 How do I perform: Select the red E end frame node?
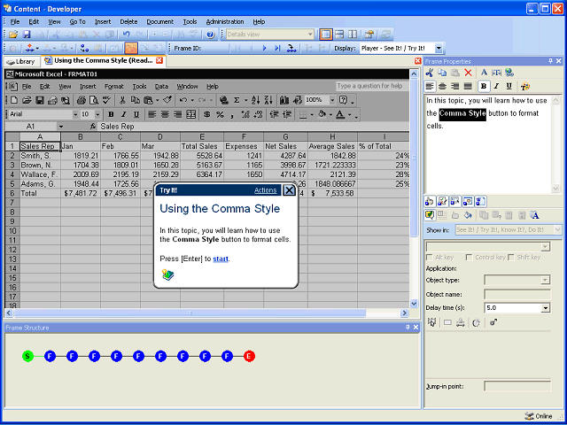[x=249, y=356]
